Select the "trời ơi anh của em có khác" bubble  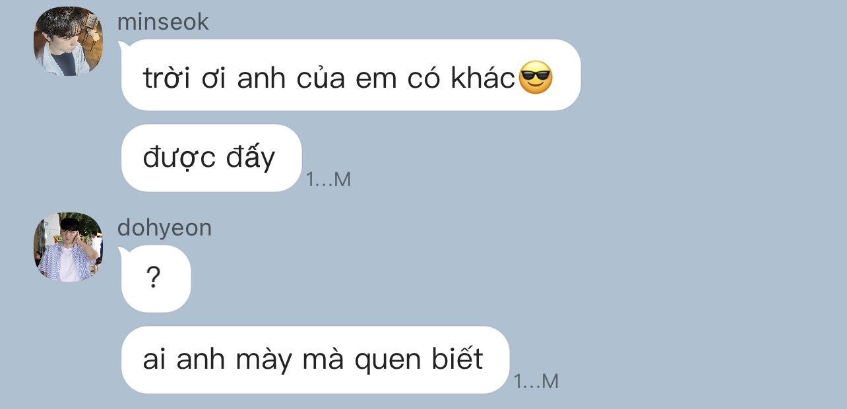point(349,75)
